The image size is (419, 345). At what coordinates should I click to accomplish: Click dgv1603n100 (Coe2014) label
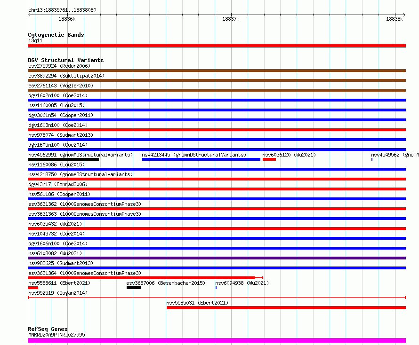coord(58,125)
